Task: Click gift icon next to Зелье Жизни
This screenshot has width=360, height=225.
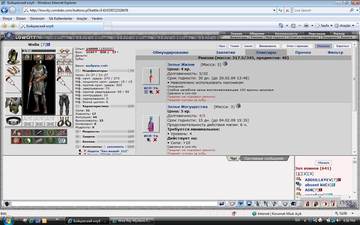Action: 225,64
